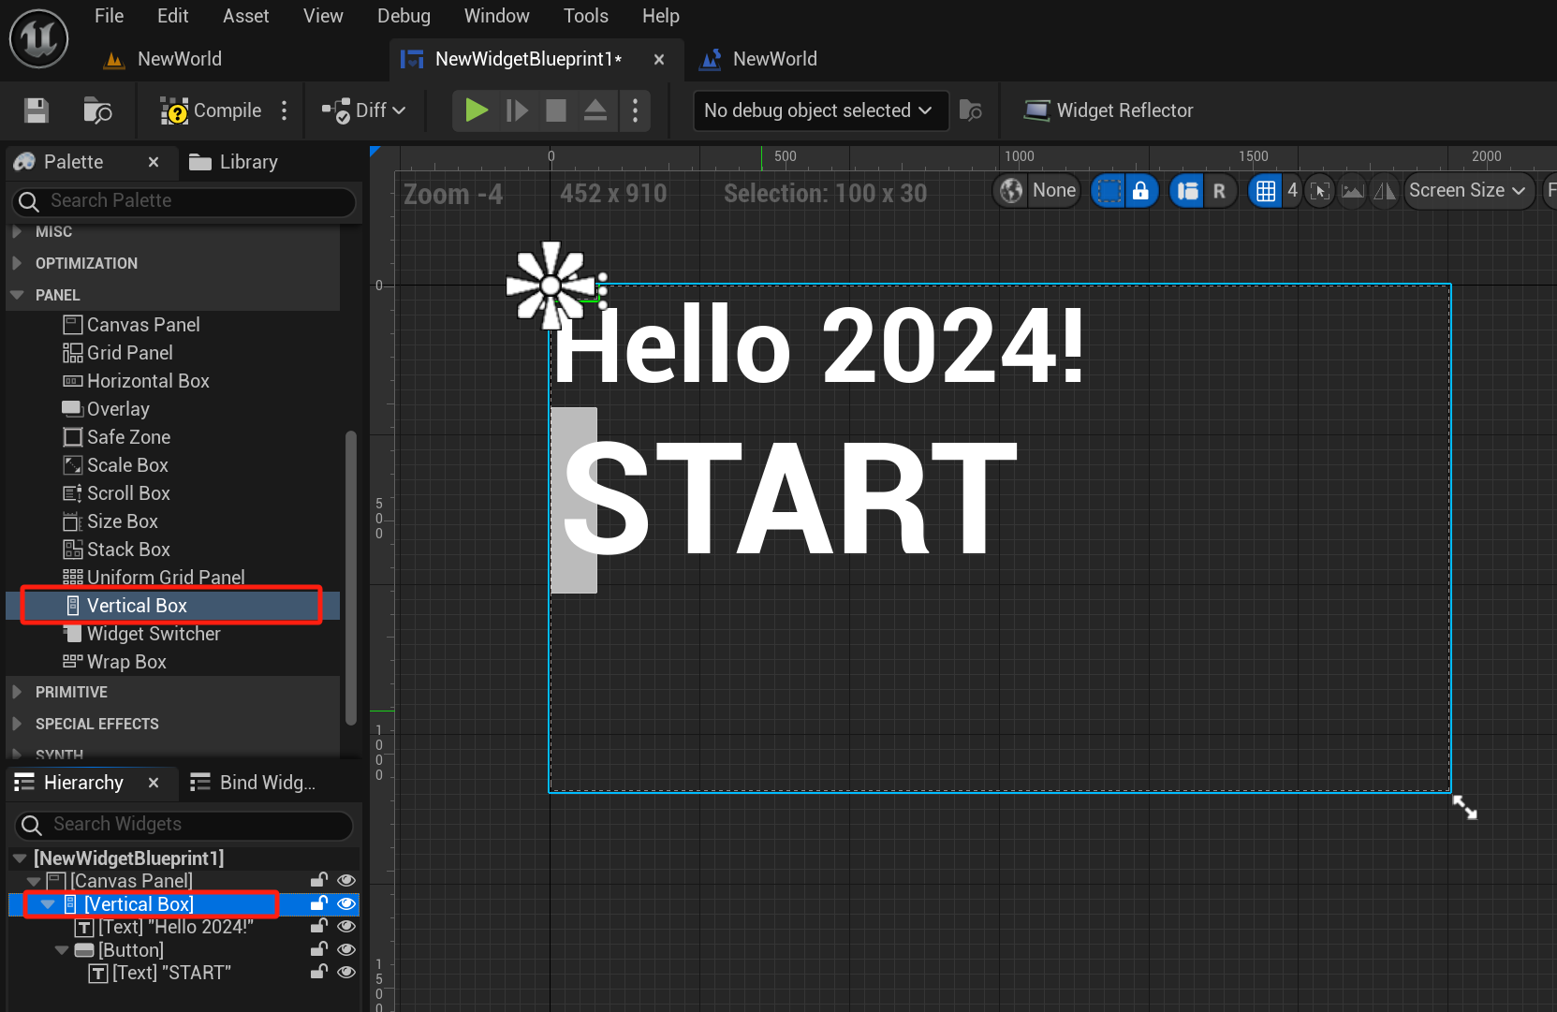1557x1012 pixels.
Task: Save the widget blueprint with floppy icon
Action: pyautogui.click(x=37, y=110)
